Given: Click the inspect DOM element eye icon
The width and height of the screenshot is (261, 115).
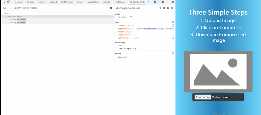Looking at the screenshot, I should 164,8.
